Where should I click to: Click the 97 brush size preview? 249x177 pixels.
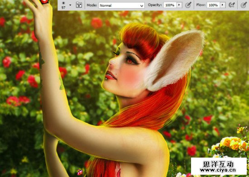[x=63, y=5]
